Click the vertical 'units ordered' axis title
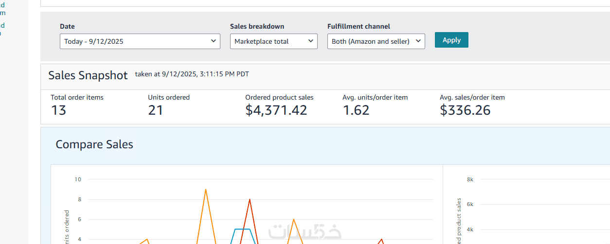 (x=67, y=227)
